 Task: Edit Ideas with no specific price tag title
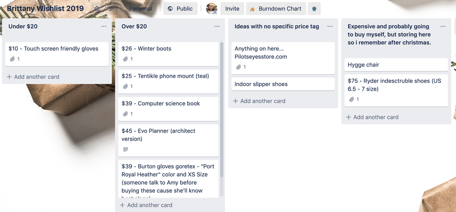click(x=277, y=26)
